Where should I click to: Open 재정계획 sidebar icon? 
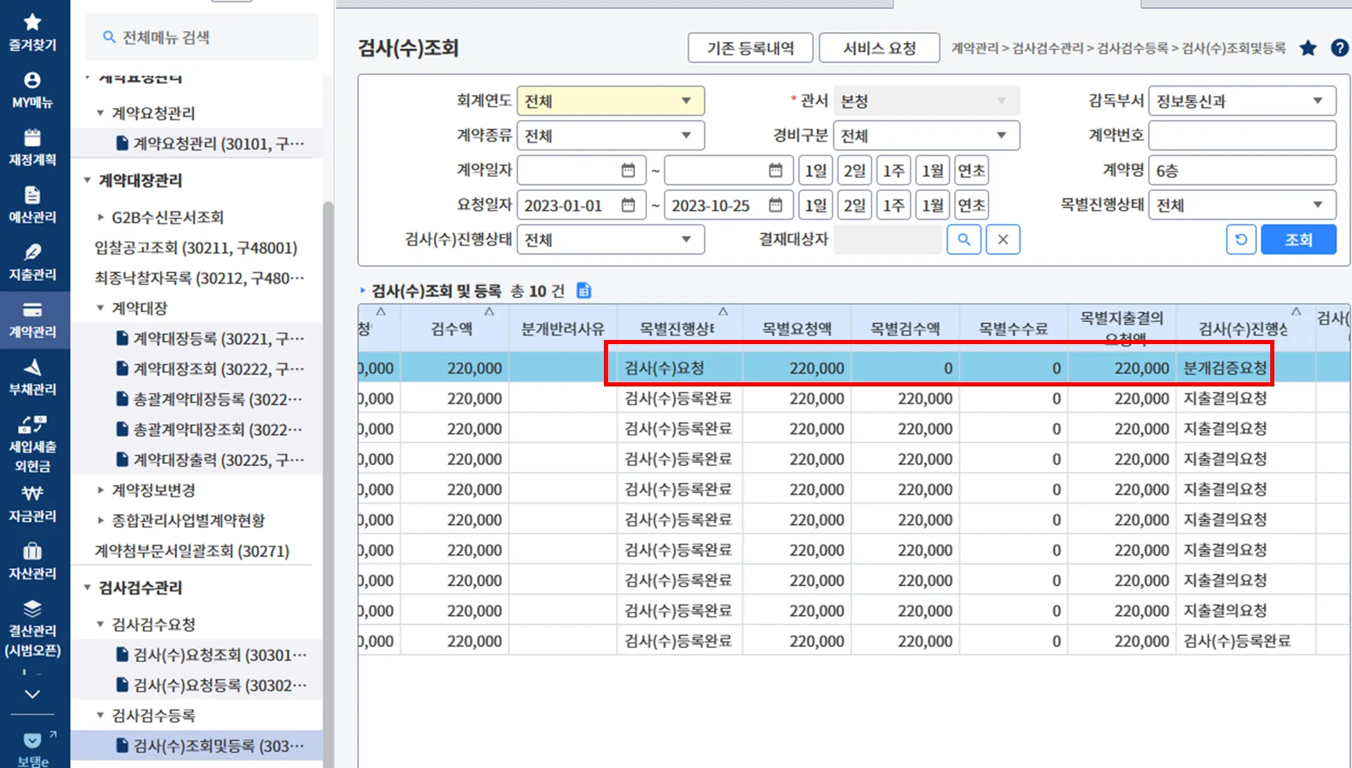[x=32, y=147]
